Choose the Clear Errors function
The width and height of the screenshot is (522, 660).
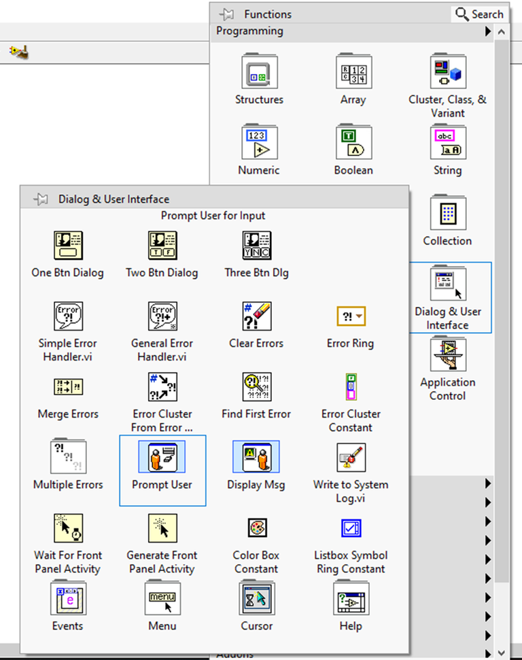(x=256, y=316)
